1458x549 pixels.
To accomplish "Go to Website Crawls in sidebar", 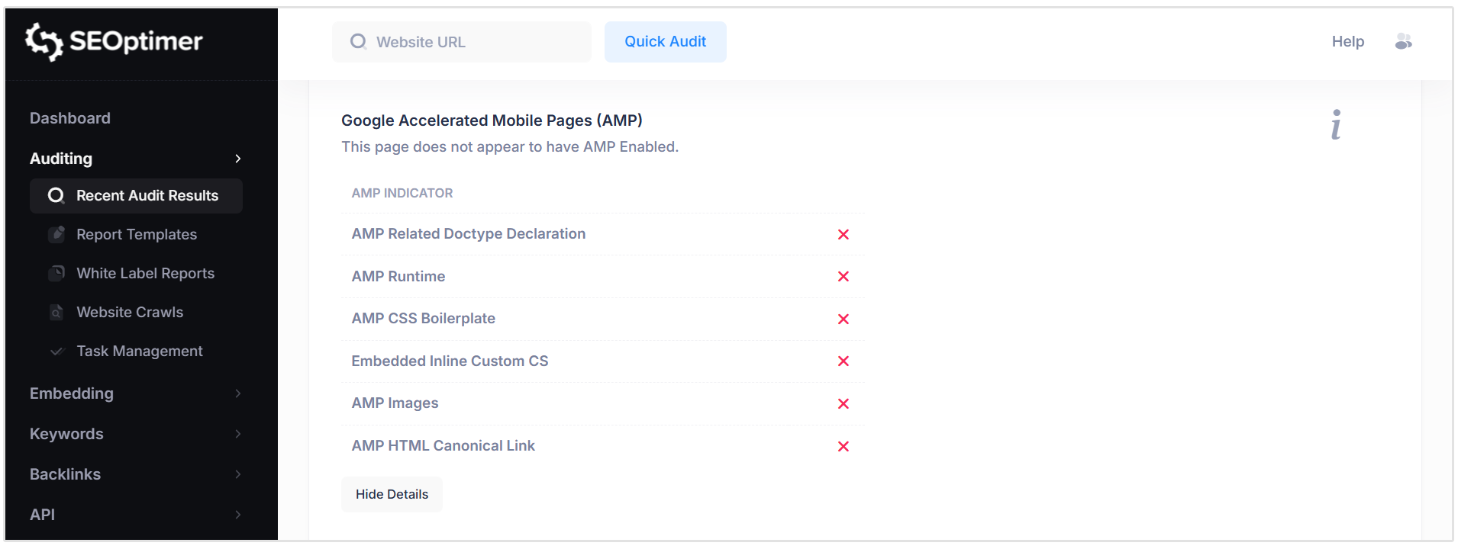I will (x=130, y=312).
